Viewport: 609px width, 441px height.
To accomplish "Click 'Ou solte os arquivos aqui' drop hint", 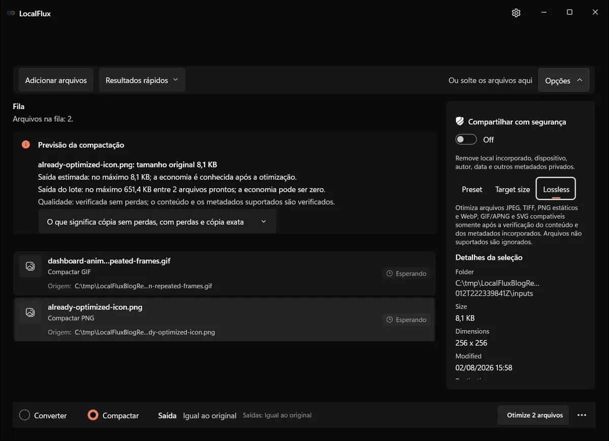I will [490, 80].
